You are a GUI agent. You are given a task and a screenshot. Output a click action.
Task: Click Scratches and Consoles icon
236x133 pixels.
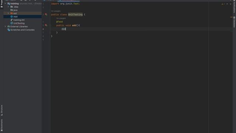point(8,30)
